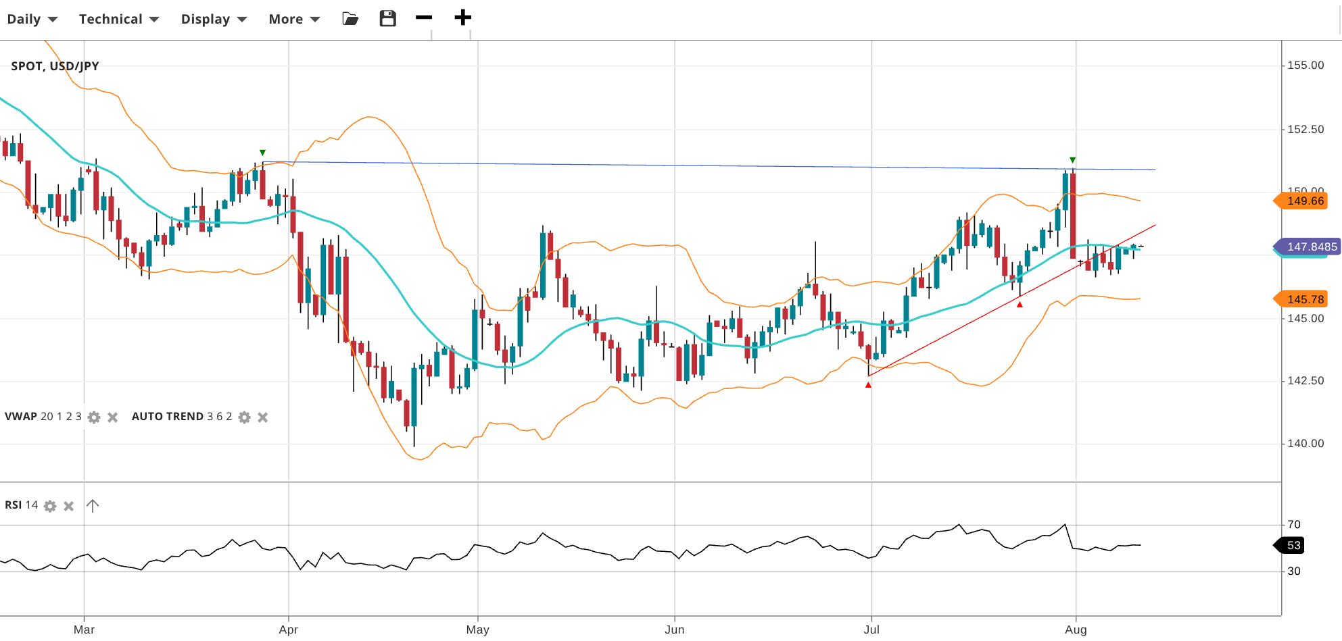Open VWAP indicator settings gear
This screenshot has height=641, width=1342.
coord(94,417)
